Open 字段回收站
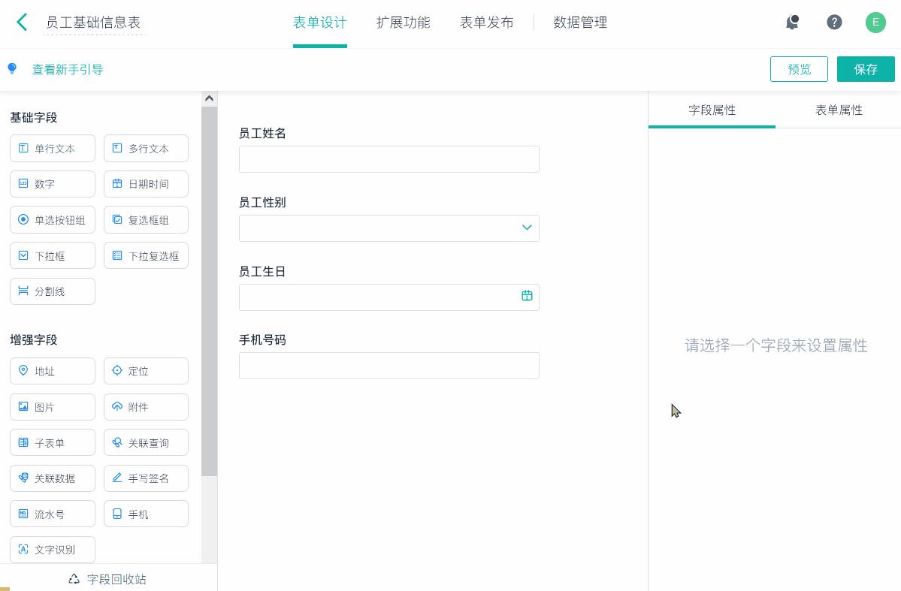The width and height of the screenshot is (901, 591). coord(107,579)
